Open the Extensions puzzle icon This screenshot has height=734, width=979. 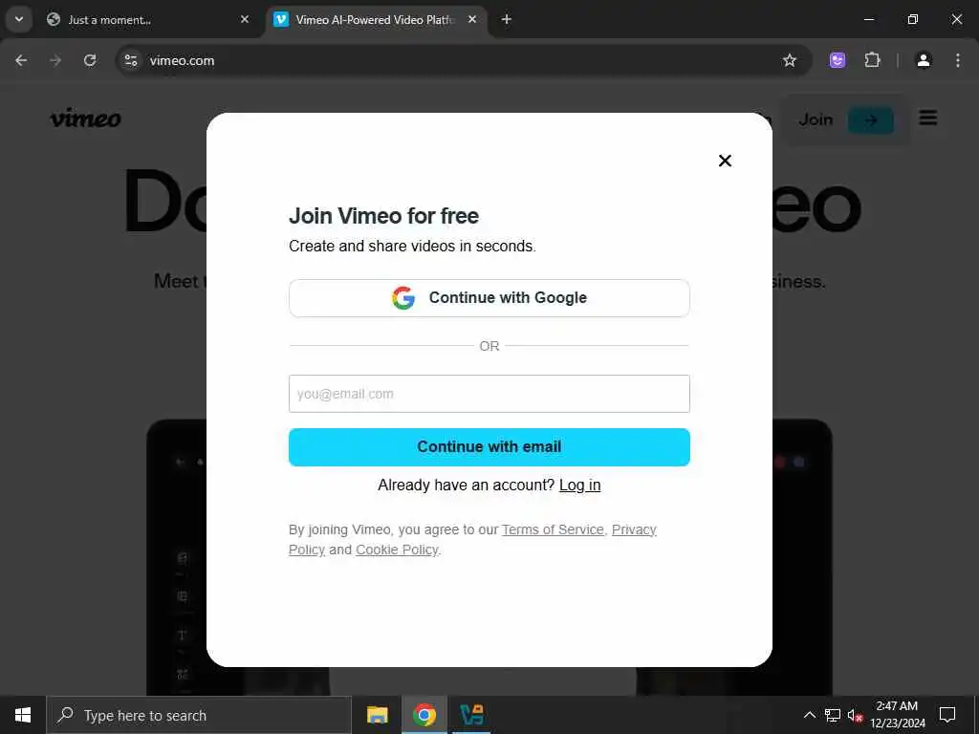pyautogui.click(x=872, y=60)
